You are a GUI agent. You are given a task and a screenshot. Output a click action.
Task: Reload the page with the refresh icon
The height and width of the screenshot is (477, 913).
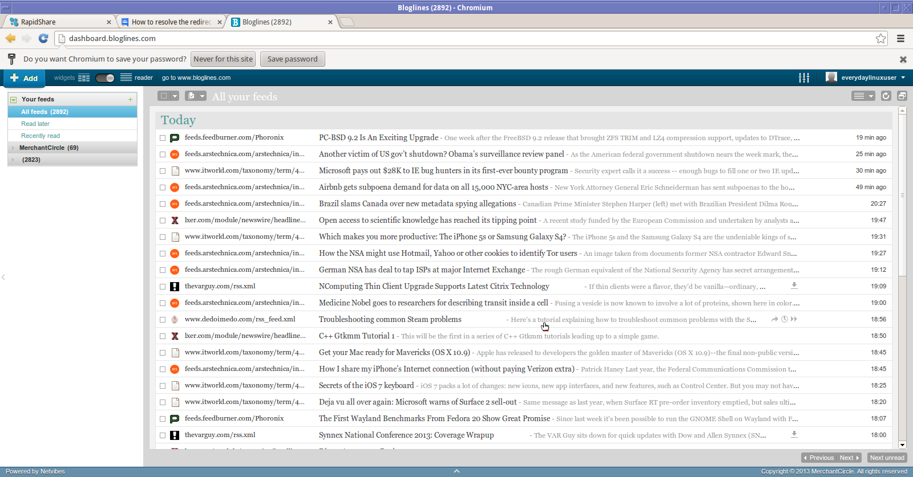pos(43,38)
